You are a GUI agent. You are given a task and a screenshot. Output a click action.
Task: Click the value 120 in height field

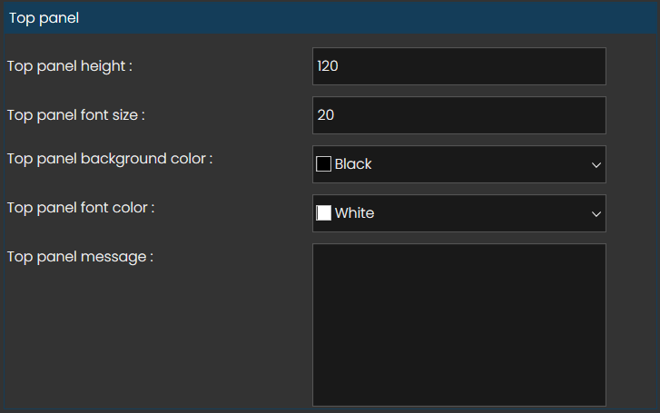(x=328, y=66)
